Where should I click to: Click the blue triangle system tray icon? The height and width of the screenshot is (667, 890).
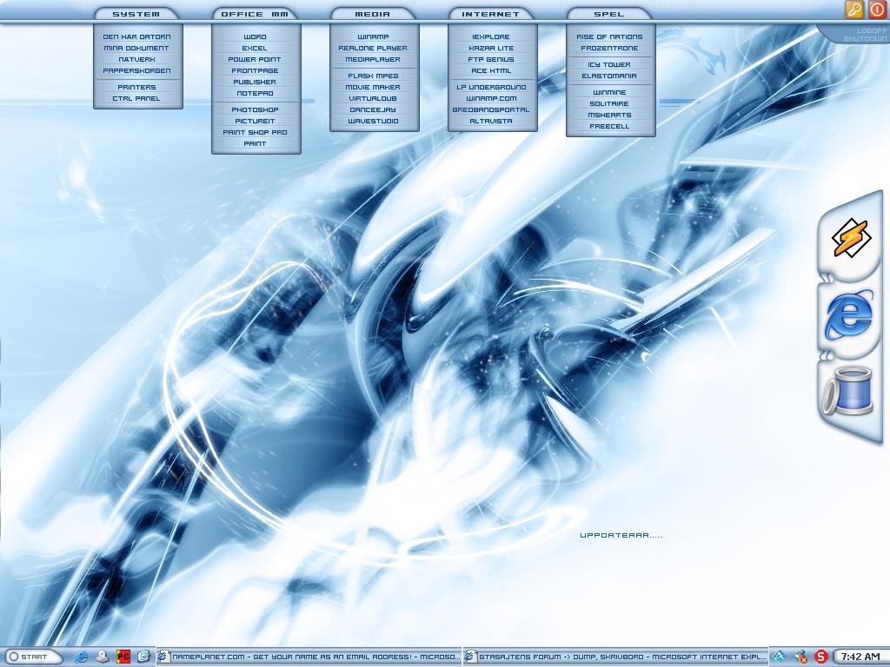(x=780, y=657)
